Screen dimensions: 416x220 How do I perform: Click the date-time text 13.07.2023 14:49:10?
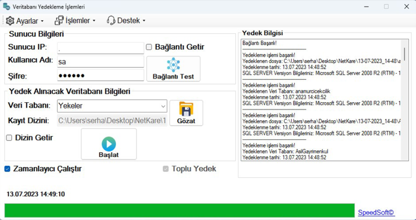[36, 194]
